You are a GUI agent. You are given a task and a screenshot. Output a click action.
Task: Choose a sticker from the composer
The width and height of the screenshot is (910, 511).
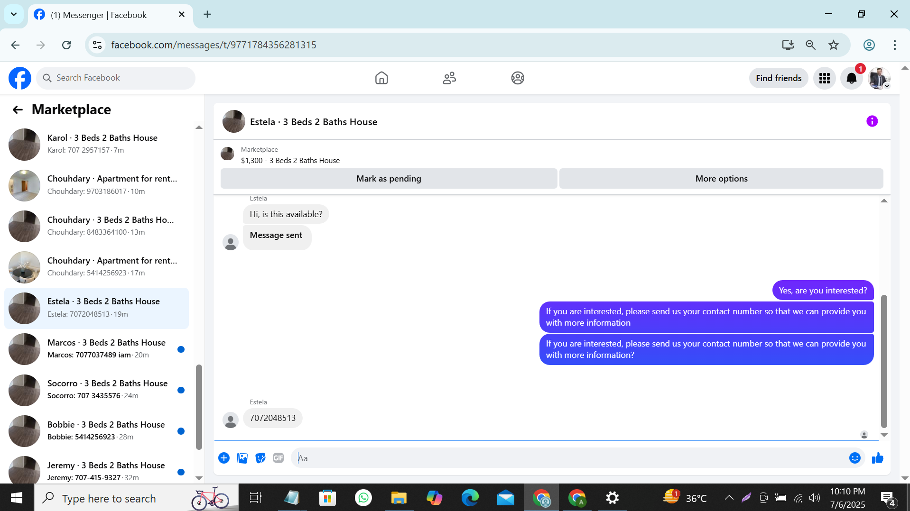pos(260,458)
